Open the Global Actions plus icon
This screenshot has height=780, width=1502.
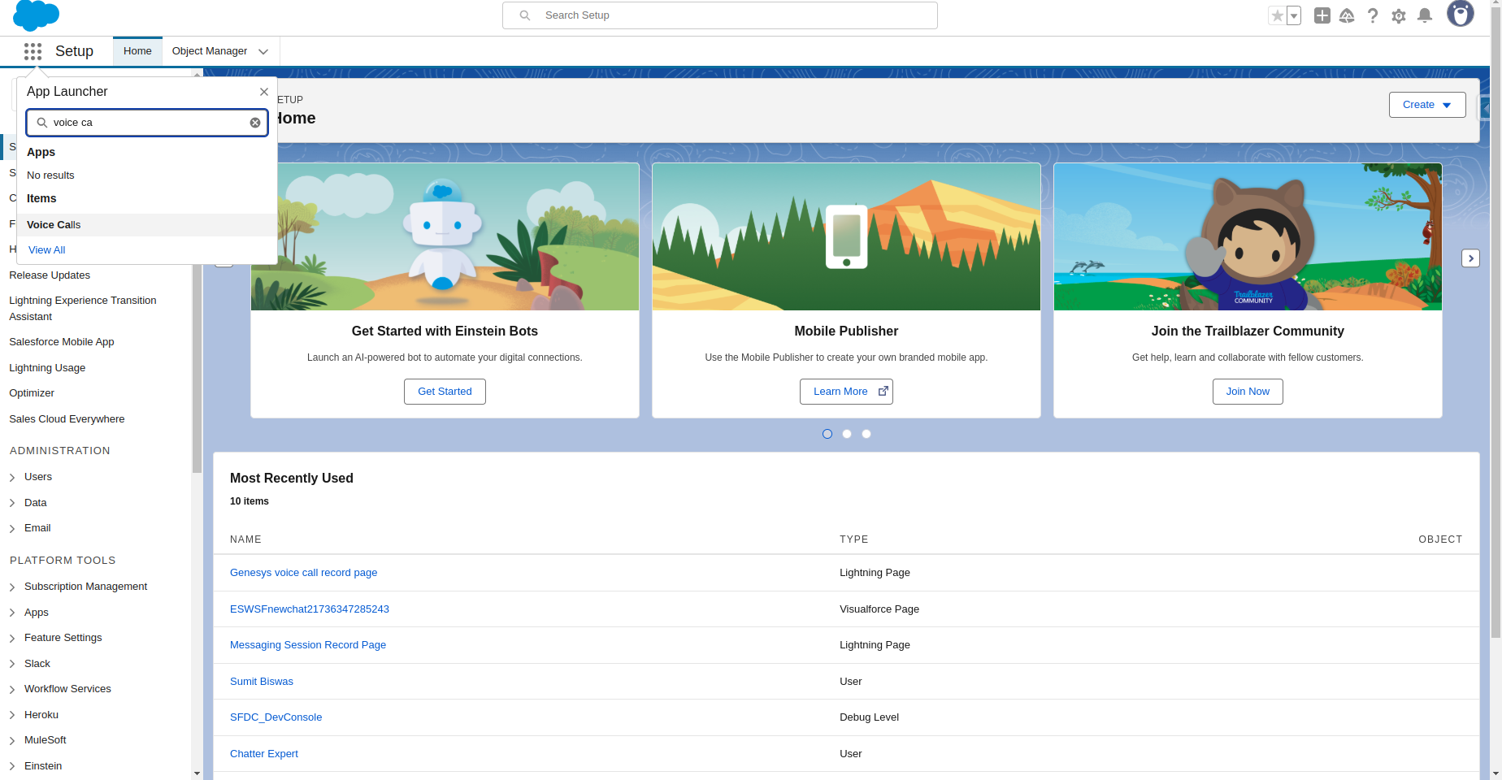click(1322, 15)
